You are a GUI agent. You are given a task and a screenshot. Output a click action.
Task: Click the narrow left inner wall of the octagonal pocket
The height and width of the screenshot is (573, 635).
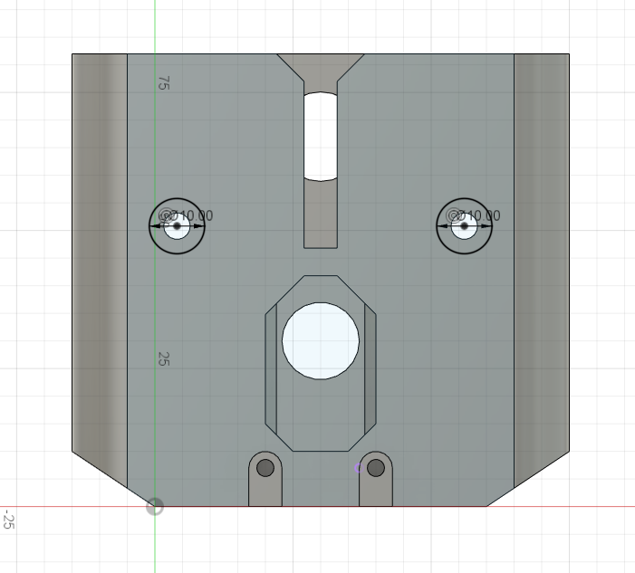pos(271,369)
